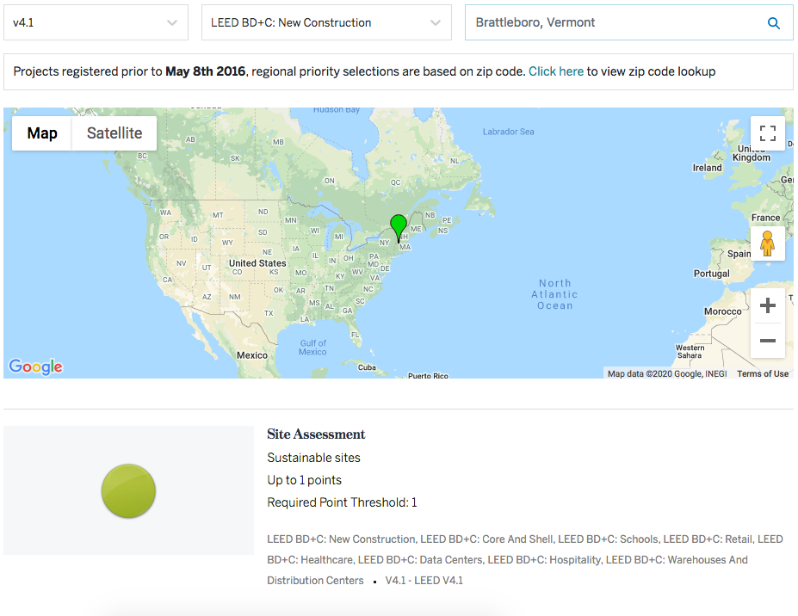Click the Street View pegman icon
This screenshot has height=616, width=798.
[767, 243]
